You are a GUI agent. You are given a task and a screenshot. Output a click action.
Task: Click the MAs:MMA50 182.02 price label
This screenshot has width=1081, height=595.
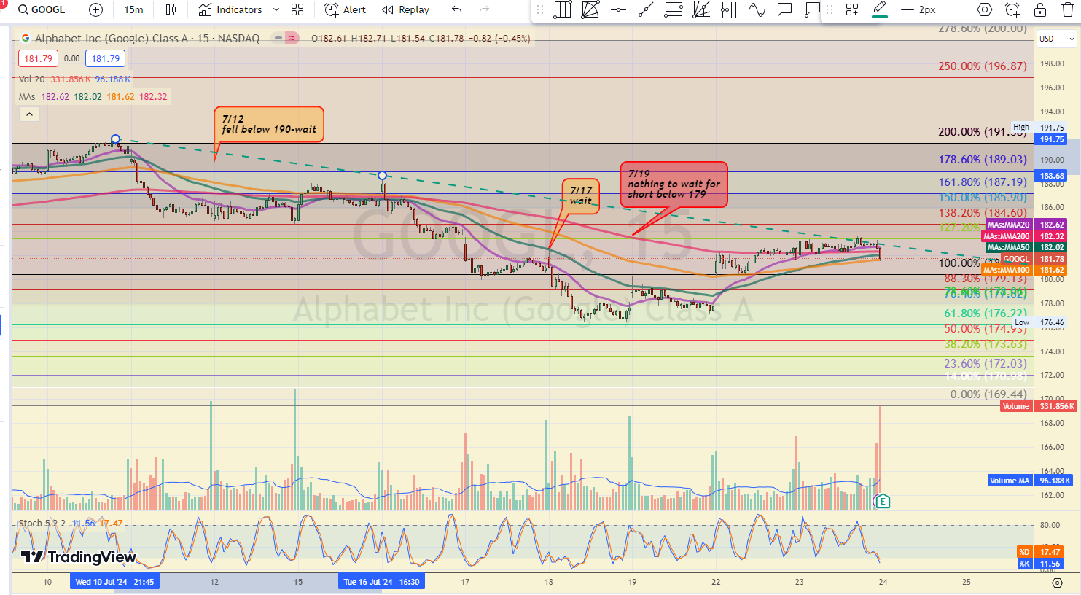(1026, 248)
